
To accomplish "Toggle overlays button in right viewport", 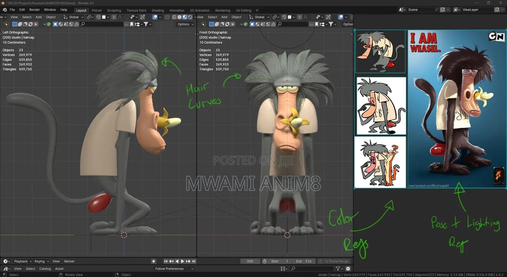I will point(341,17).
